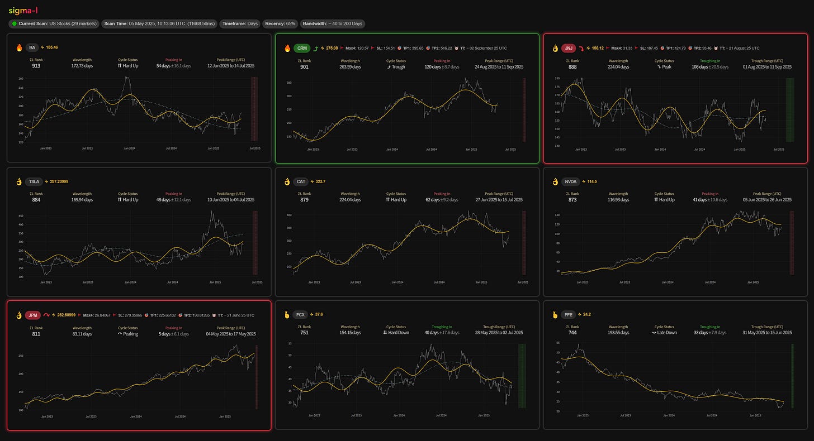This screenshot has width=814, height=441.
Task: Click CAT peaking in 62 days value
Action: [442, 199]
